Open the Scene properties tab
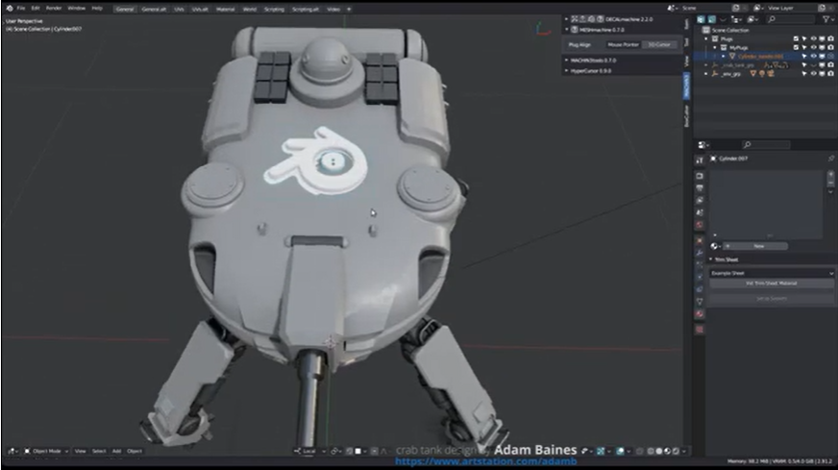Viewport: 838px width, 470px height. (x=700, y=212)
